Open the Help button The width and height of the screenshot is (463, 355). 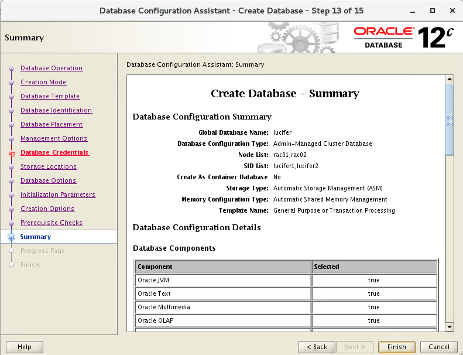point(25,347)
